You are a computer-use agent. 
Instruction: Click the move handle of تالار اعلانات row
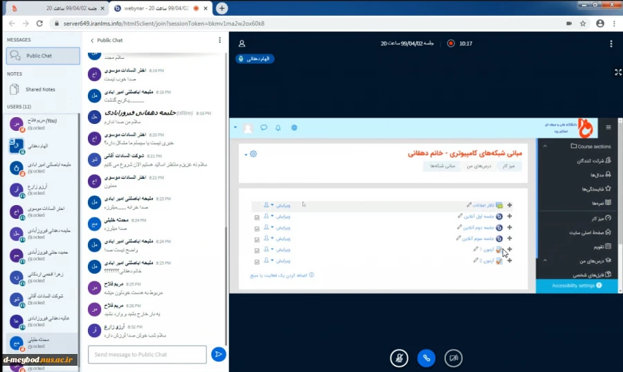pyautogui.click(x=509, y=205)
